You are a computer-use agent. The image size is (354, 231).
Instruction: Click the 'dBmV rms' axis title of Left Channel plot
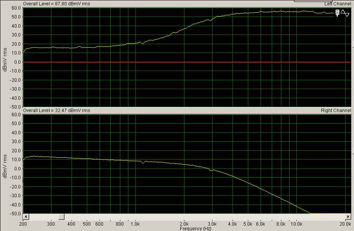point(5,60)
